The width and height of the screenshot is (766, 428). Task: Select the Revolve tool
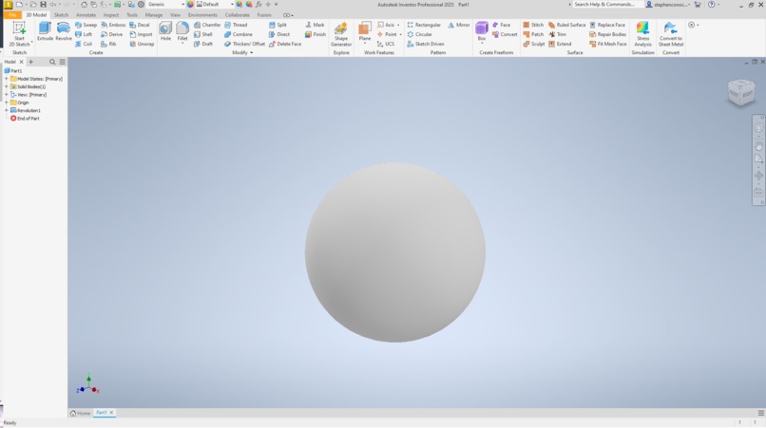pos(64,31)
